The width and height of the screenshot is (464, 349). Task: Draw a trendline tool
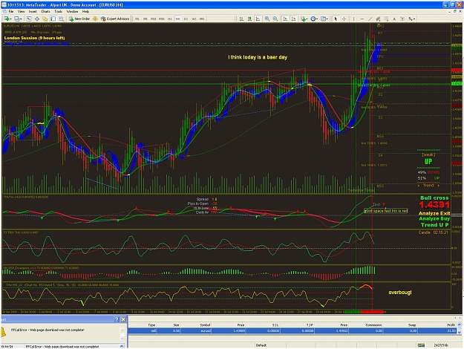pyautogui.click(x=370, y=19)
